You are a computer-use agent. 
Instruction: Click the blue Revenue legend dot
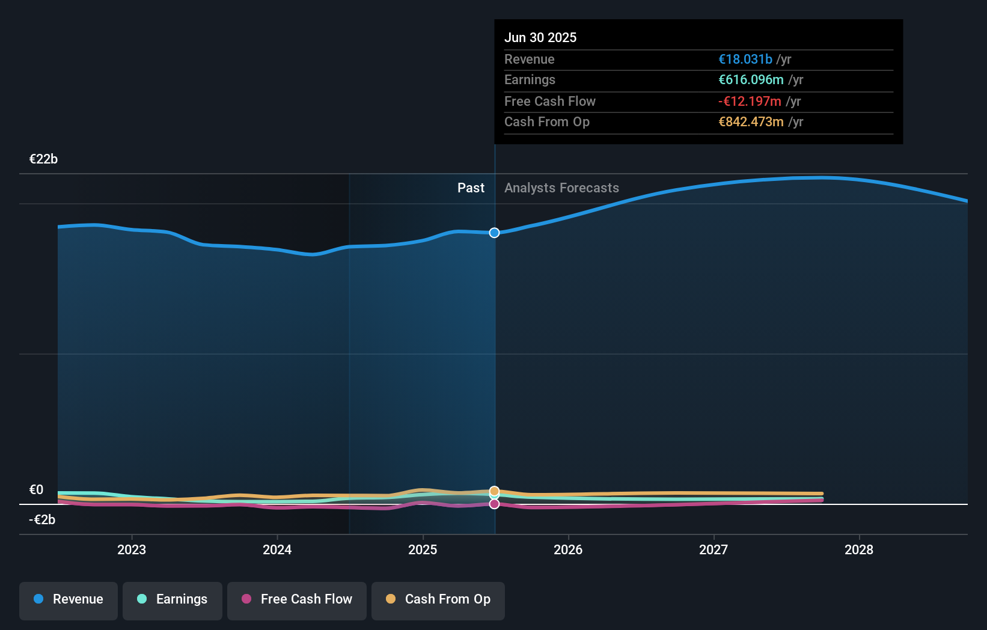(38, 599)
